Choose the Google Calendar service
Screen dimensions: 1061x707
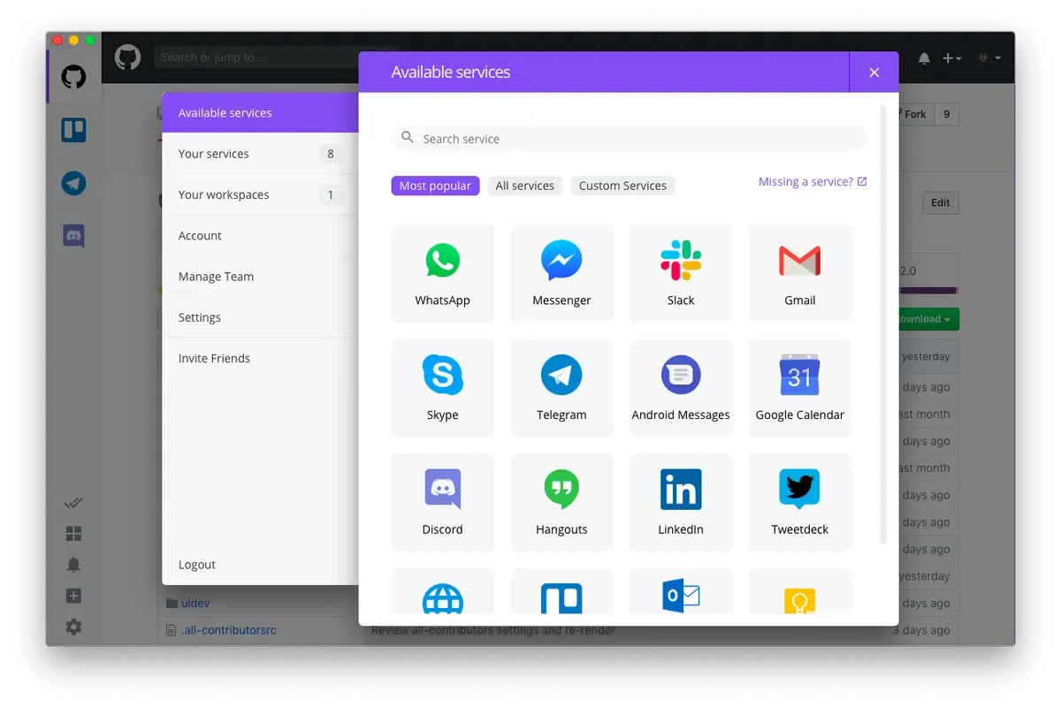coord(800,388)
